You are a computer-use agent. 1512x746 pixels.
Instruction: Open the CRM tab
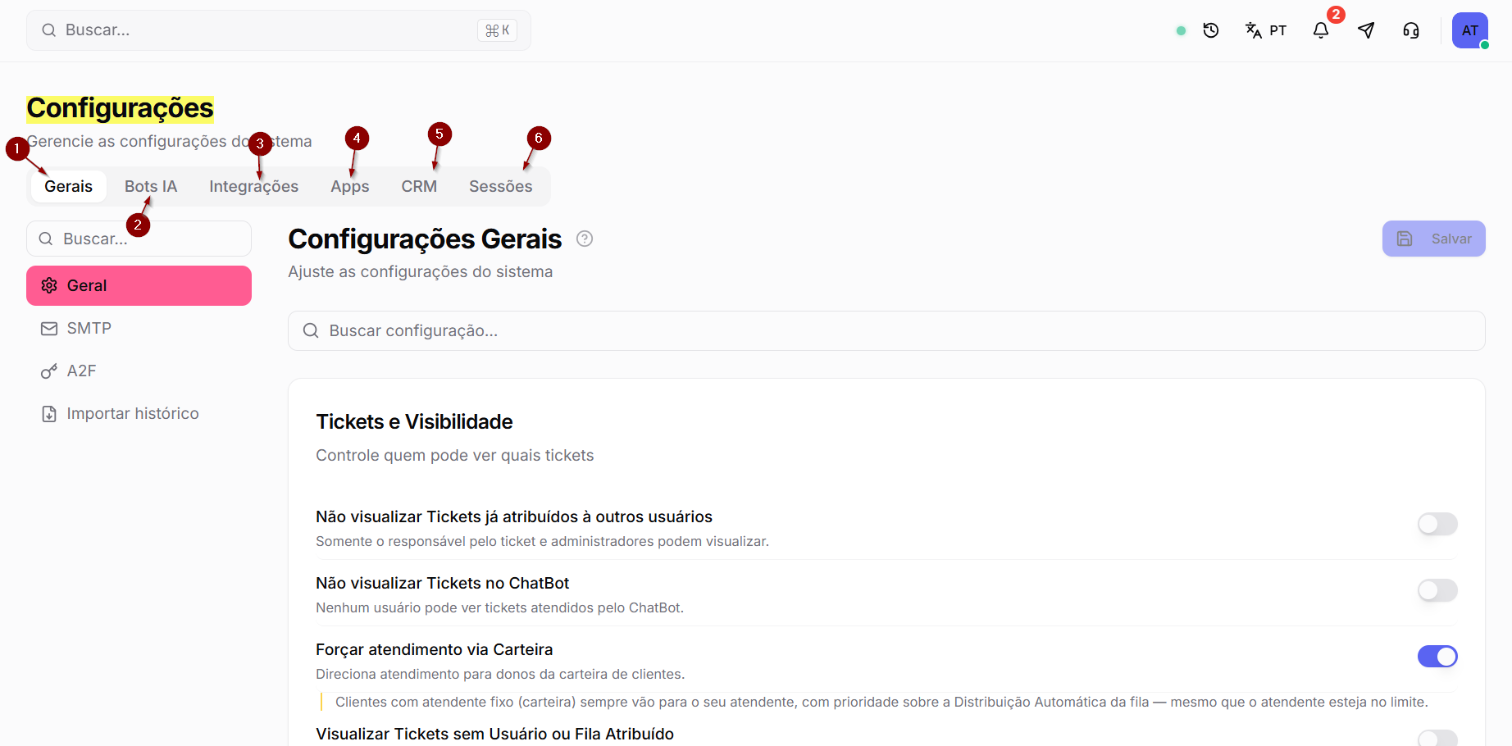tap(419, 186)
